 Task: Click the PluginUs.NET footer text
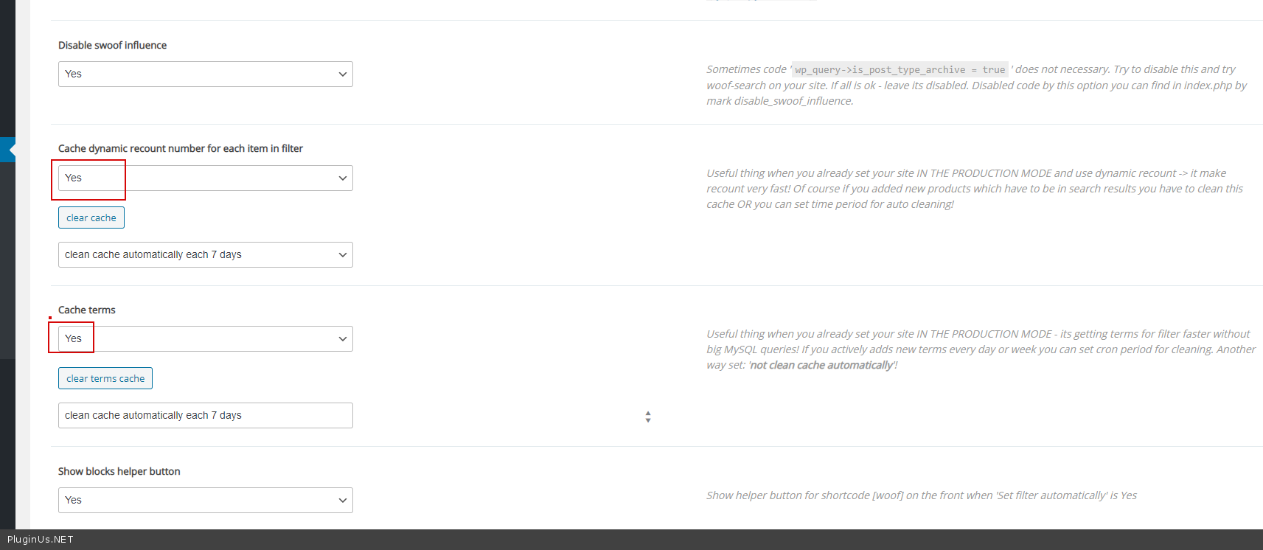41,540
